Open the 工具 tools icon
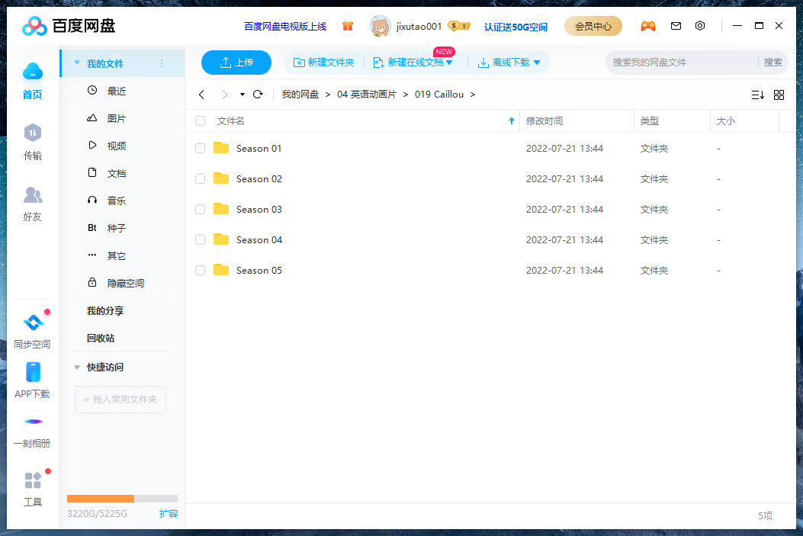The image size is (803, 536). (33, 480)
